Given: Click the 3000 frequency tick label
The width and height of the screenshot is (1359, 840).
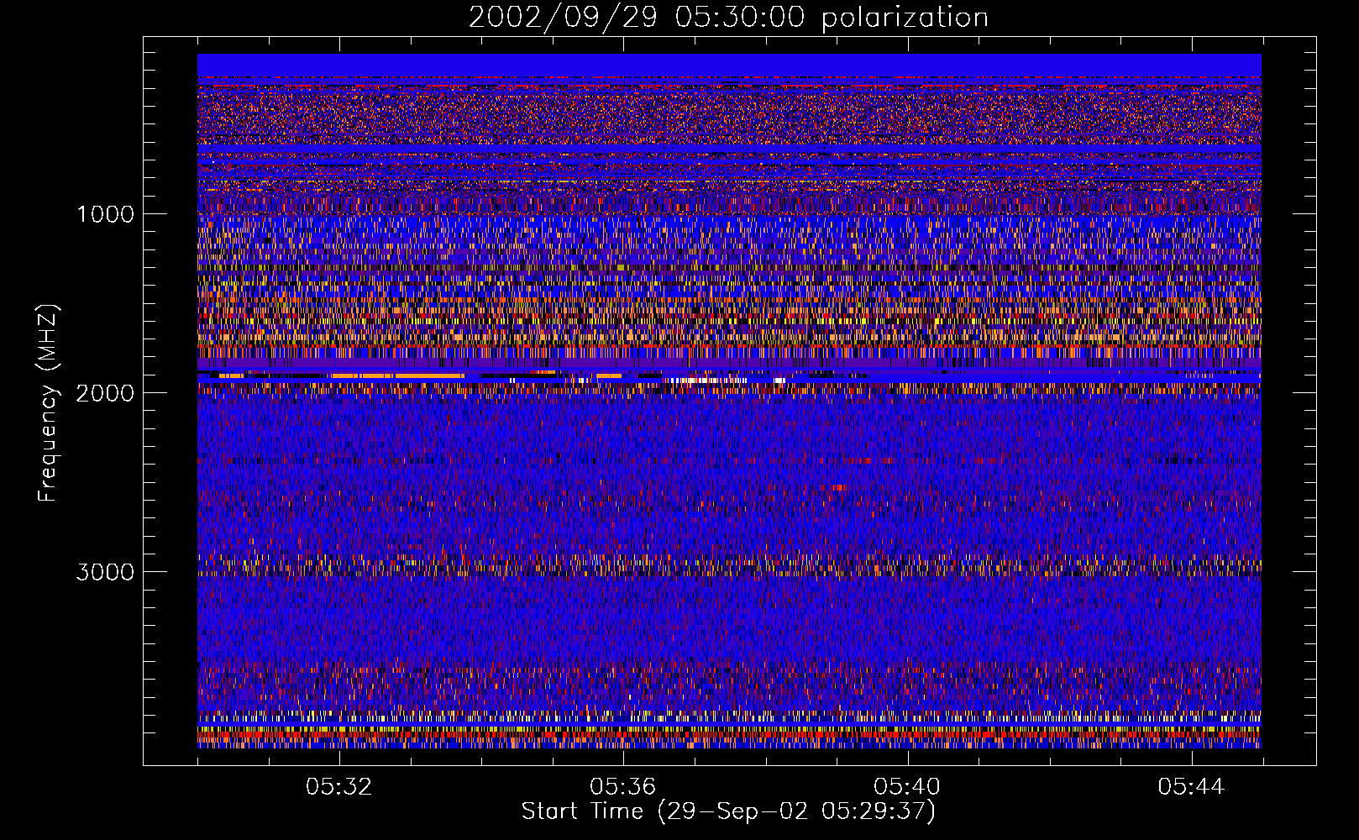Looking at the screenshot, I should point(105,572).
